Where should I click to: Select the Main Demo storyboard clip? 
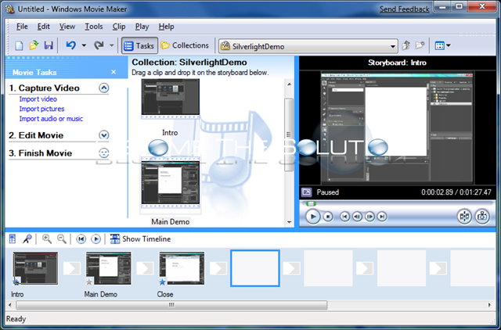pos(109,268)
